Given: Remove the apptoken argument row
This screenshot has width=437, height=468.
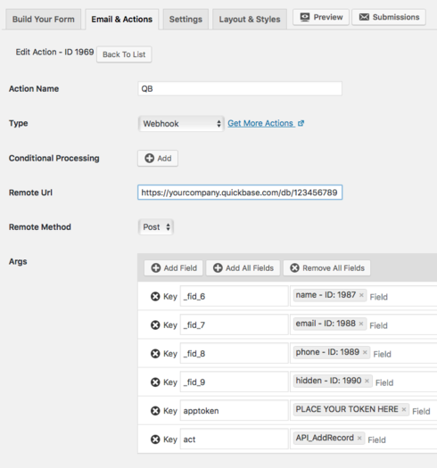Looking at the screenshot, I should (x=155, y=411).
